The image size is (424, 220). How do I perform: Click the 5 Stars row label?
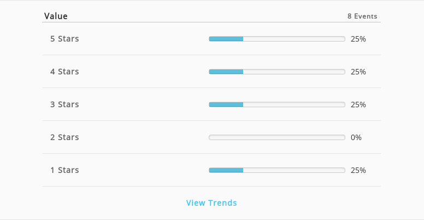tap(64, 39)
